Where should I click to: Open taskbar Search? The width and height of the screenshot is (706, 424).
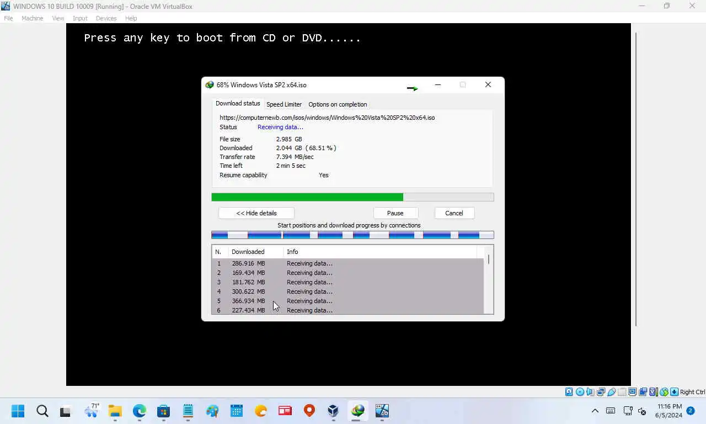tap(42, 411)
